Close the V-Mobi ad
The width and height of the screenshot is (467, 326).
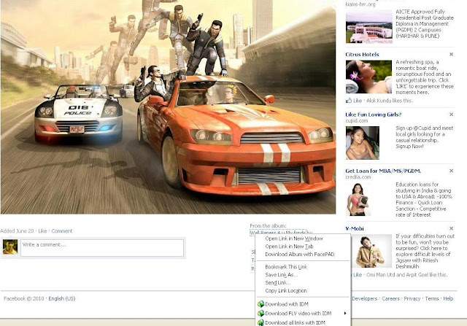[451, 229]
